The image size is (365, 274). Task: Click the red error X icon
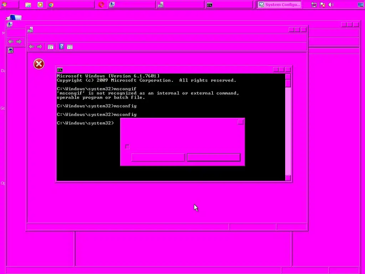(39, 64)
